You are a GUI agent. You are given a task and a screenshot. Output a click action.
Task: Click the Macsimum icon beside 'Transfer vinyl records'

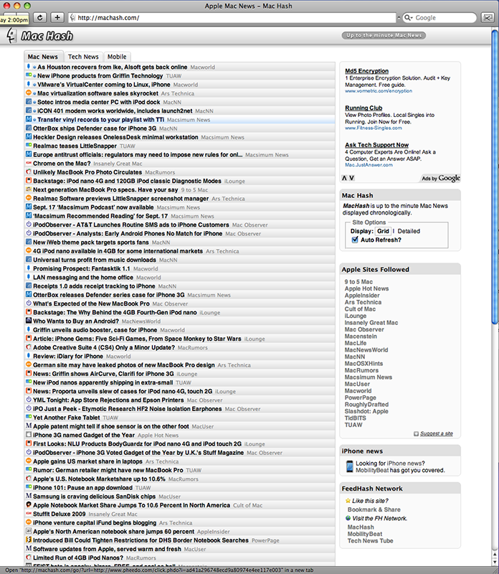(28, 119)
